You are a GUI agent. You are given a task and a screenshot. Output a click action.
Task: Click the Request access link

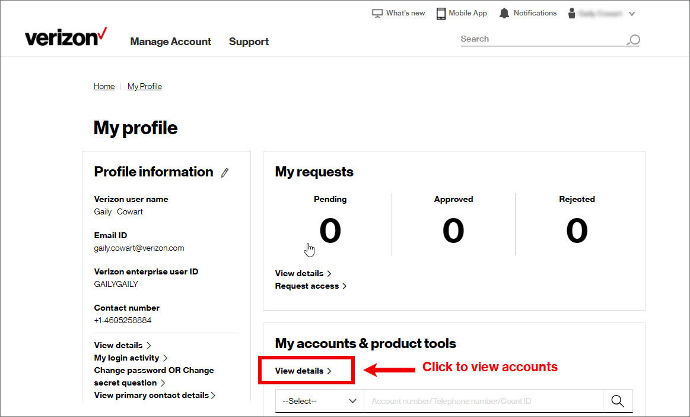(311, 286)
